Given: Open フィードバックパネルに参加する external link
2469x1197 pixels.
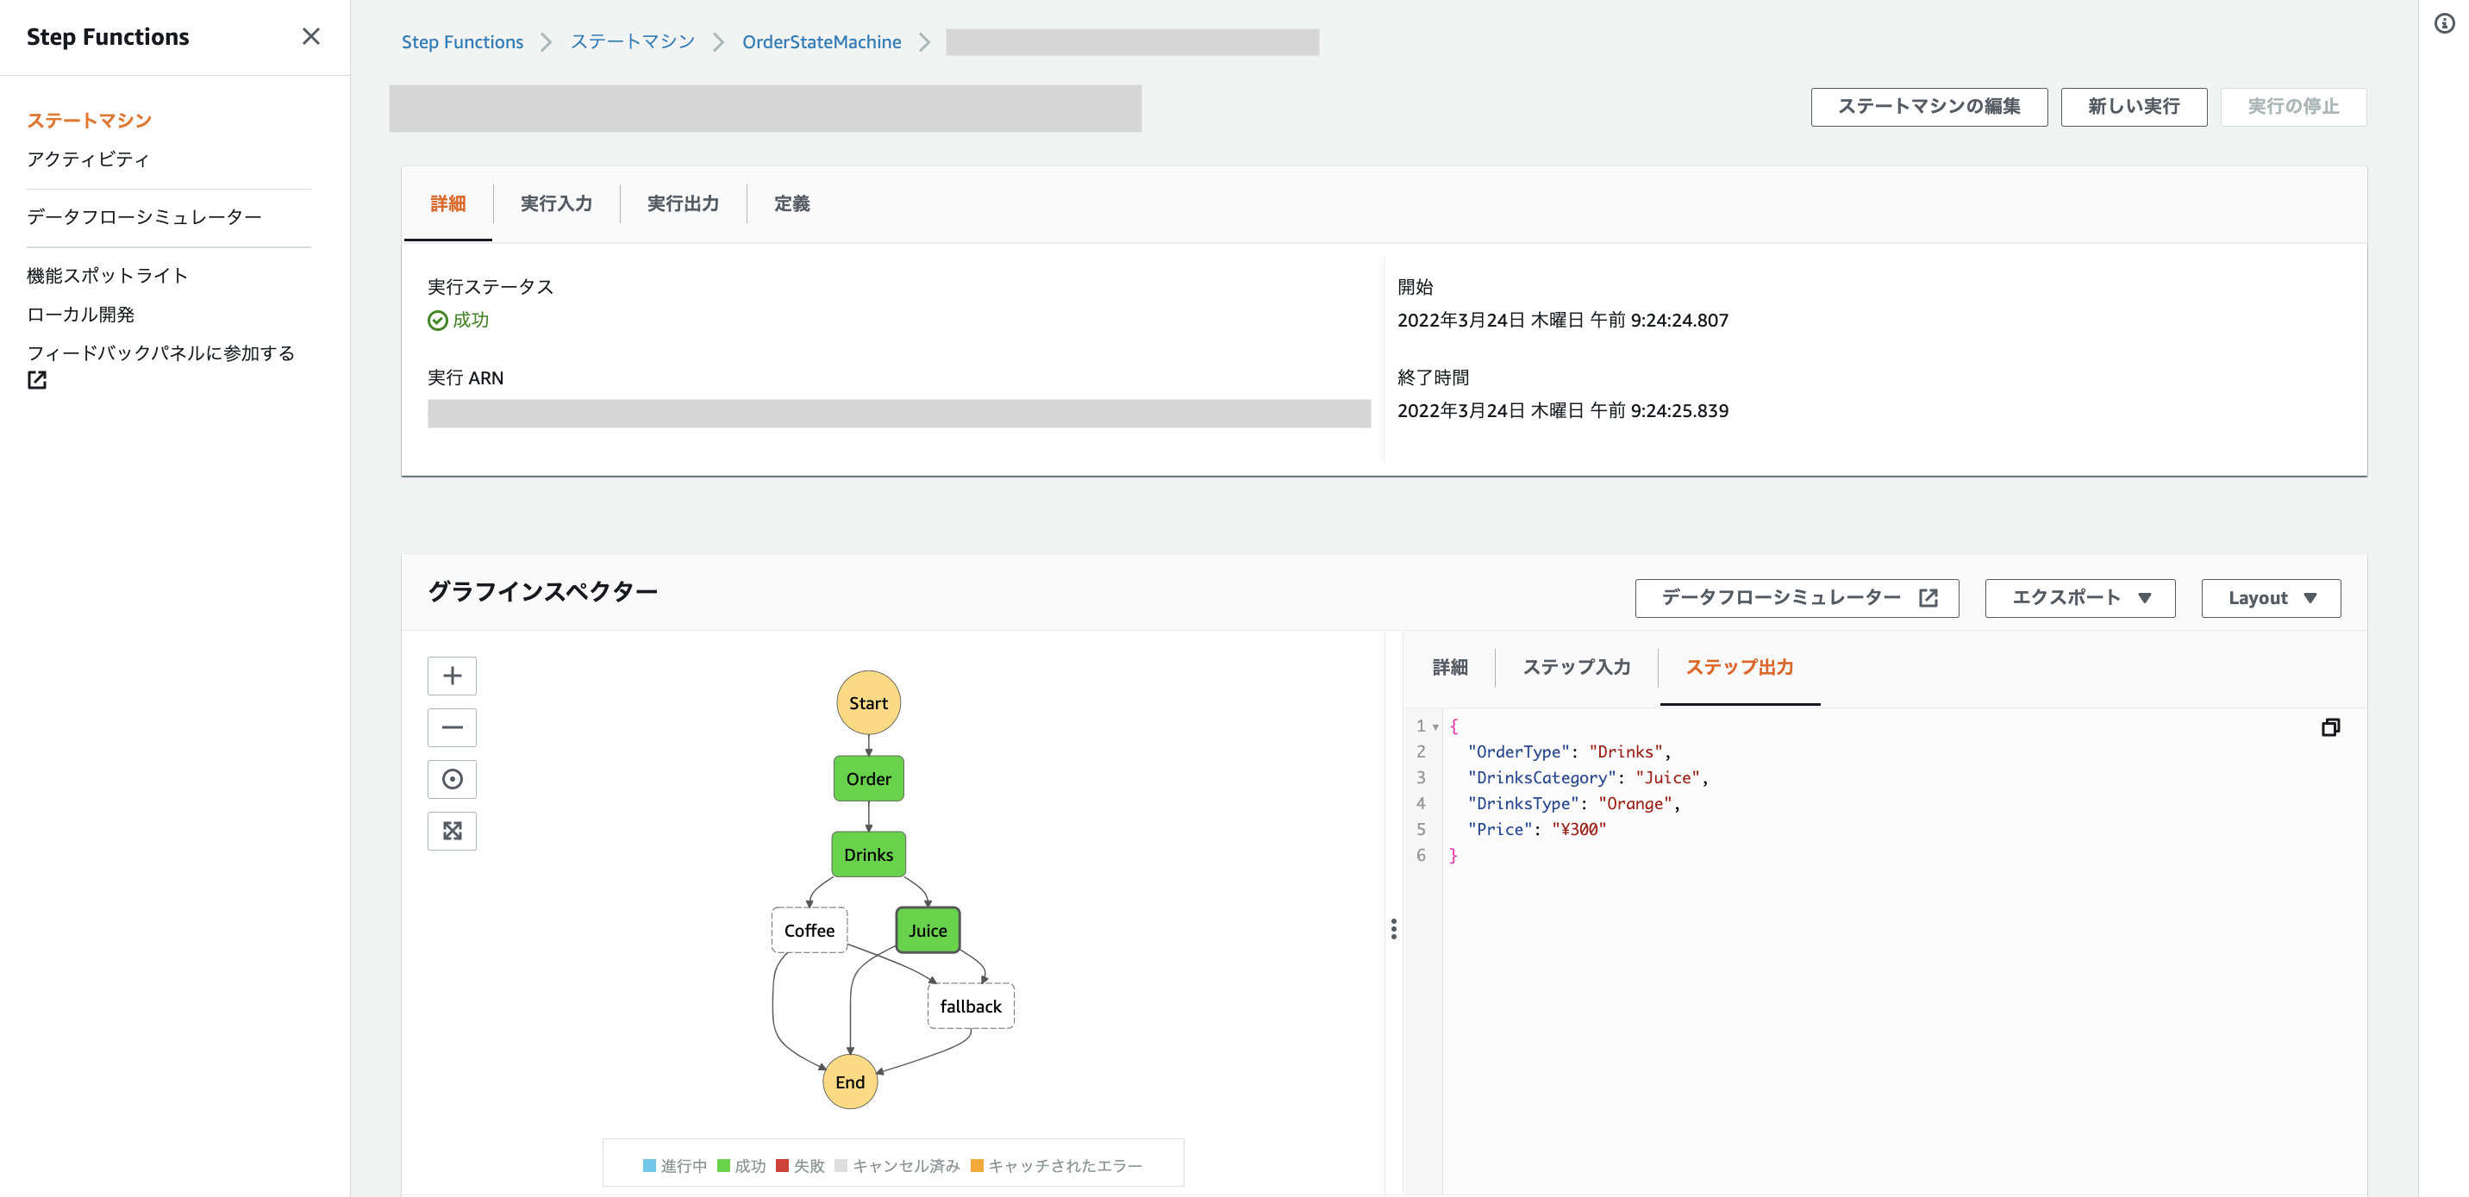Looking at the screenshot, I should click(x=160, y=352).
